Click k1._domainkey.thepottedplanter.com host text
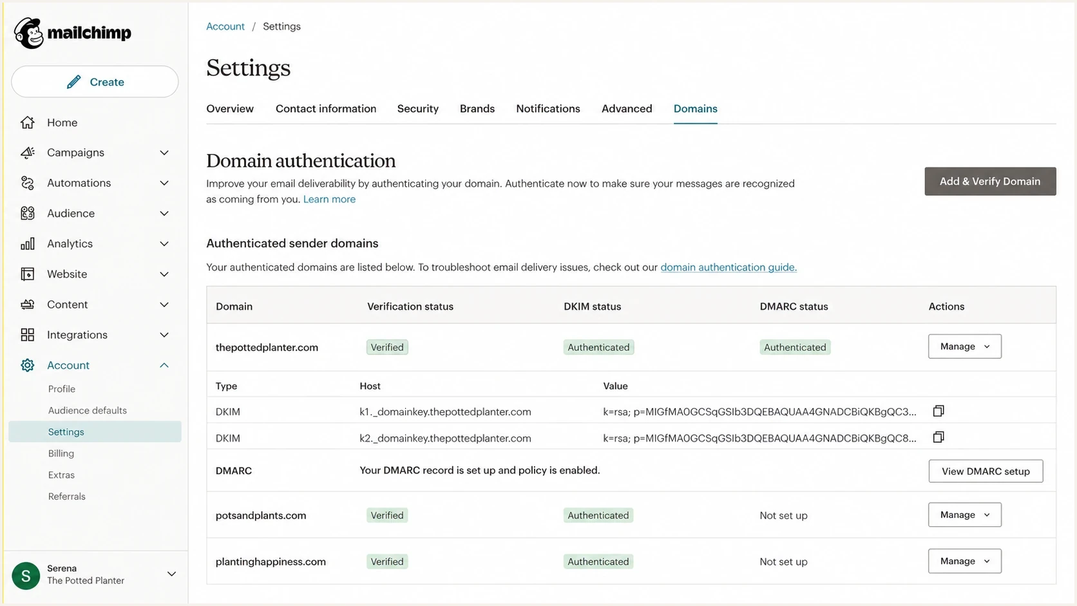The height and width of the screenshot is (606, 1077). point(445,412)
